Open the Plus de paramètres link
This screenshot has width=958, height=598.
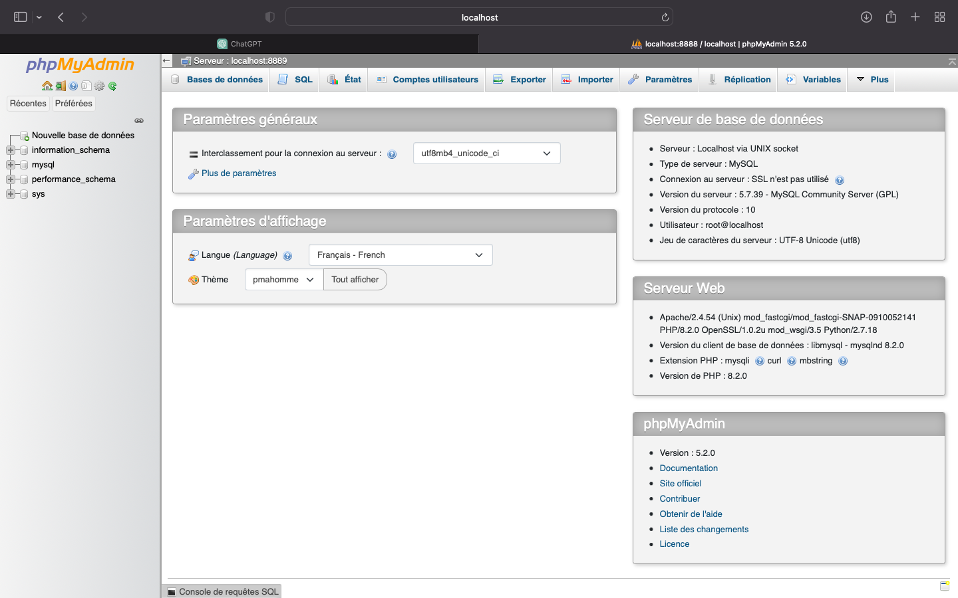[x=239, y=173]
